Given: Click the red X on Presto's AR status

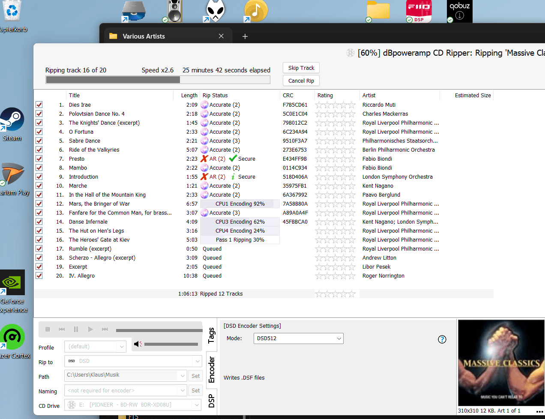Looking at the screenshot, I should click(204, 159).
